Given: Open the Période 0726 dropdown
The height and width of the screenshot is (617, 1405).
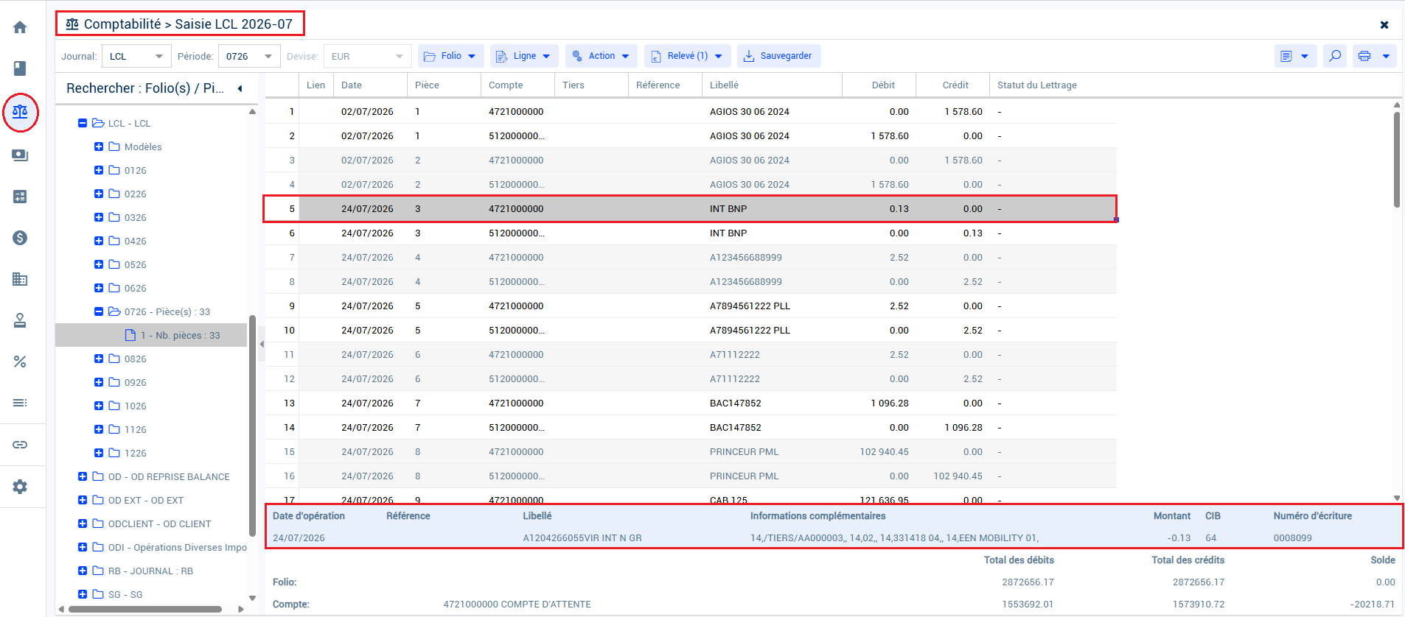Looking at the screenshot, I should [249, 56].
